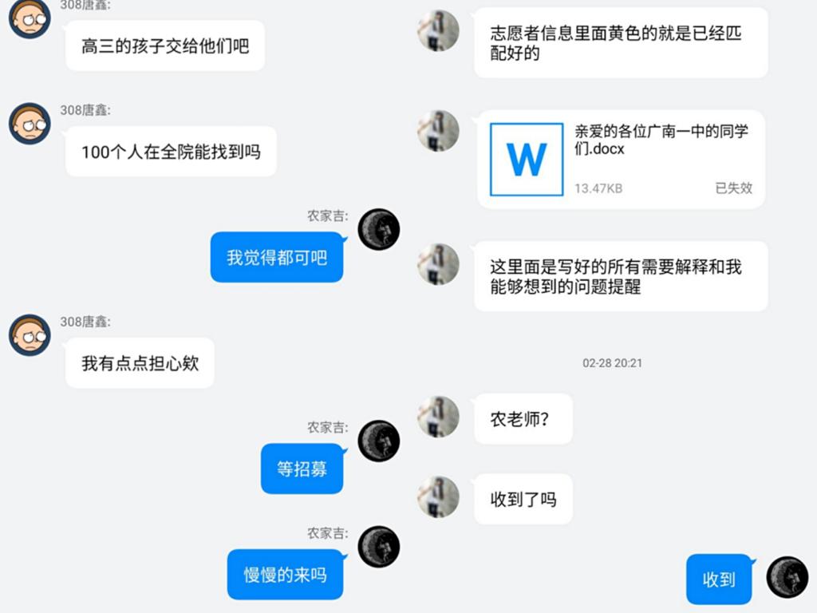This screenshot has width=817, height=613.
Task: Open 亲爱的各位广南一中的同学们.docx attachment
Action: click(621, 159)
